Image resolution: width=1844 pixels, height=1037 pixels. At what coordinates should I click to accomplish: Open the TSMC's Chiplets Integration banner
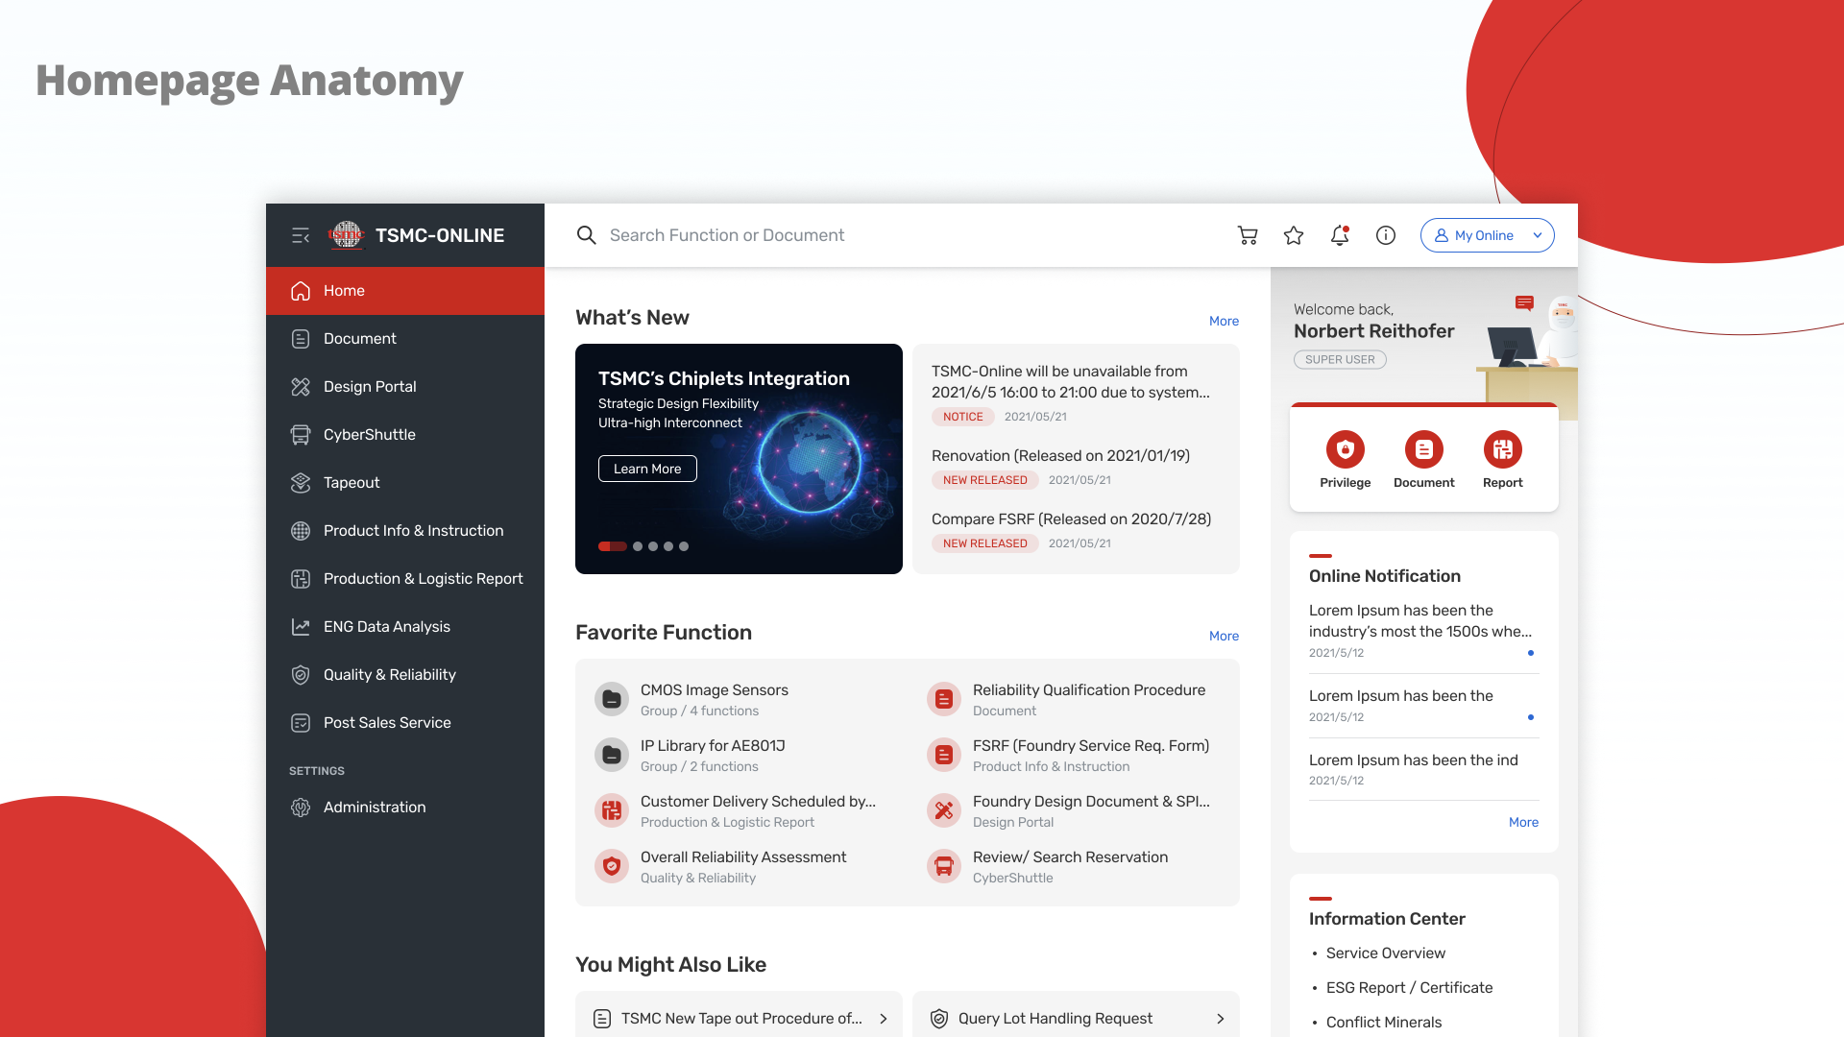tap(739, 459)
